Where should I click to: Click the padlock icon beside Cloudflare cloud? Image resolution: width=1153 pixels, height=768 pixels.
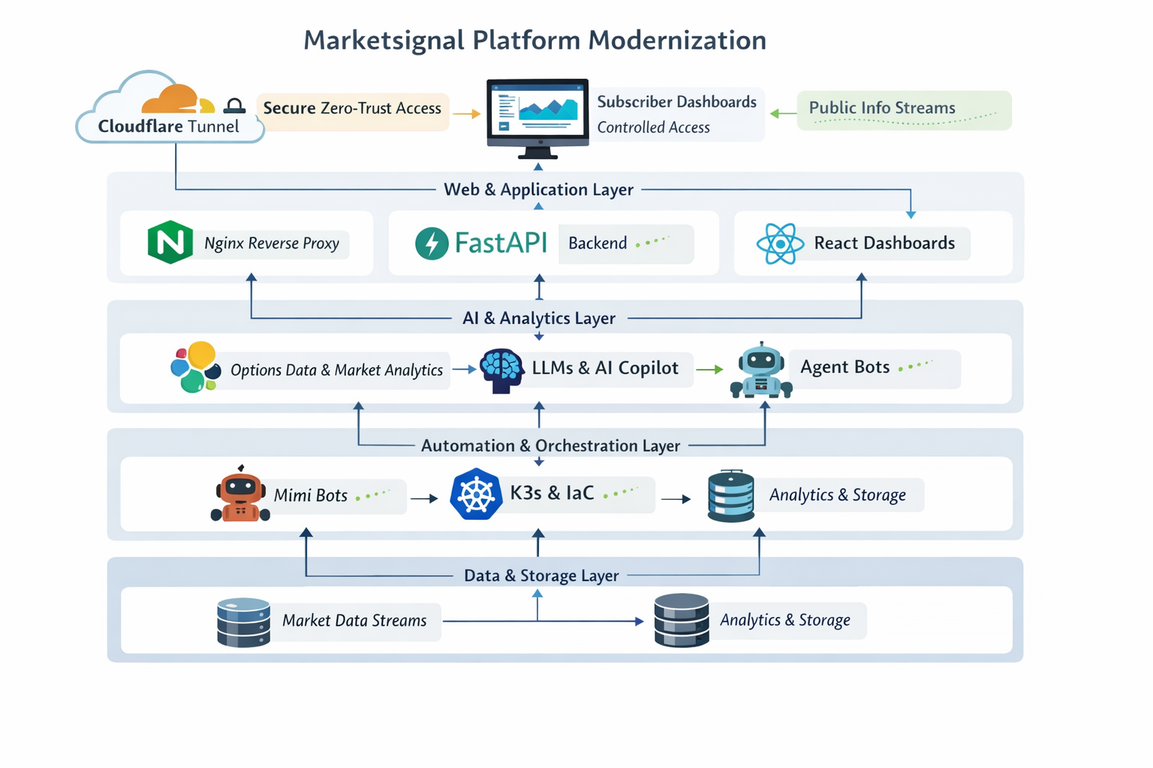235,106
